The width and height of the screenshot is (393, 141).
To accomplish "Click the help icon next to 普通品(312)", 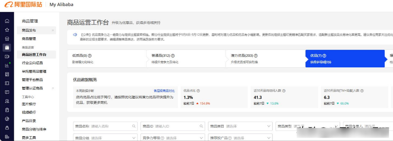I will pyautogui.click(x=173, y=56).
